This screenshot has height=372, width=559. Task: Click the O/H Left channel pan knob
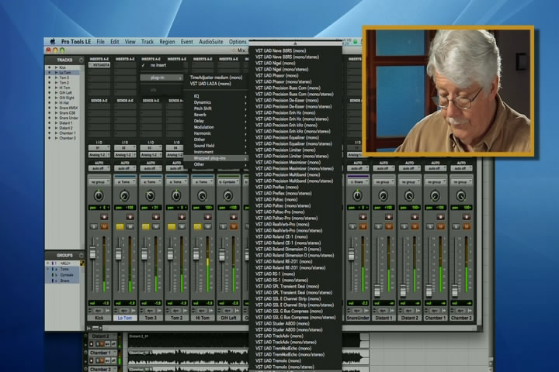tap(227, 195)
